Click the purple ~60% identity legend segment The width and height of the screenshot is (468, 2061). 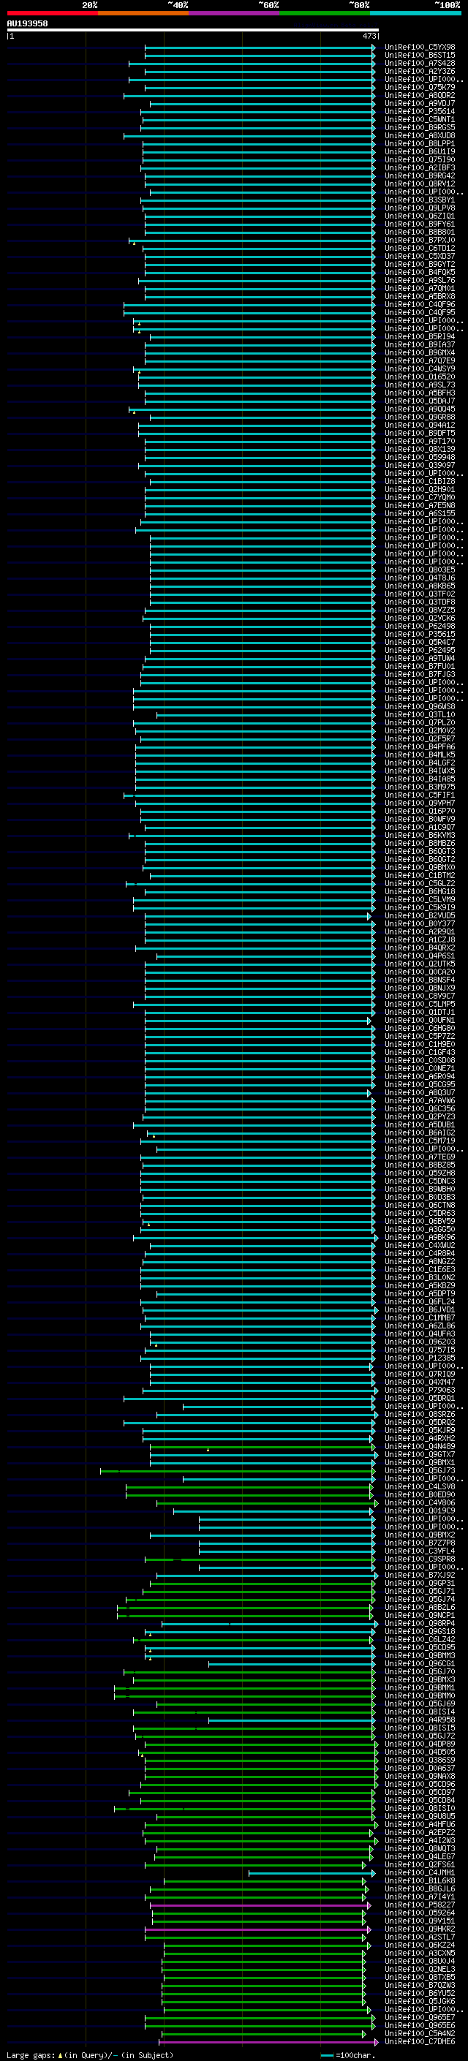[233, 13]
